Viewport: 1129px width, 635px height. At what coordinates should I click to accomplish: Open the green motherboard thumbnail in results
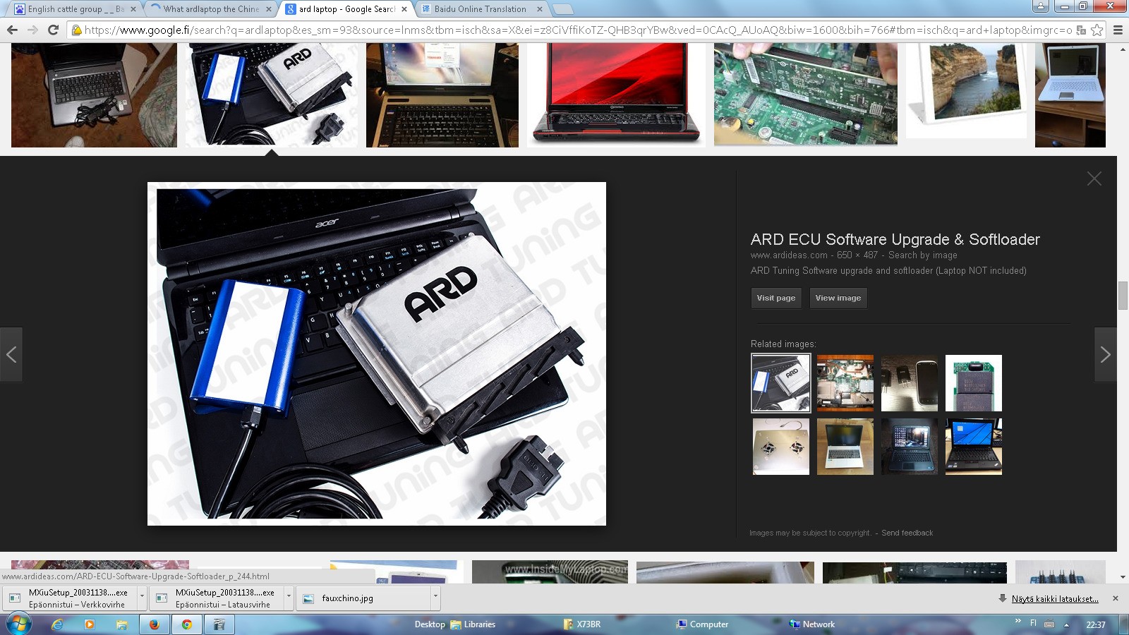[x=806, y=95]
